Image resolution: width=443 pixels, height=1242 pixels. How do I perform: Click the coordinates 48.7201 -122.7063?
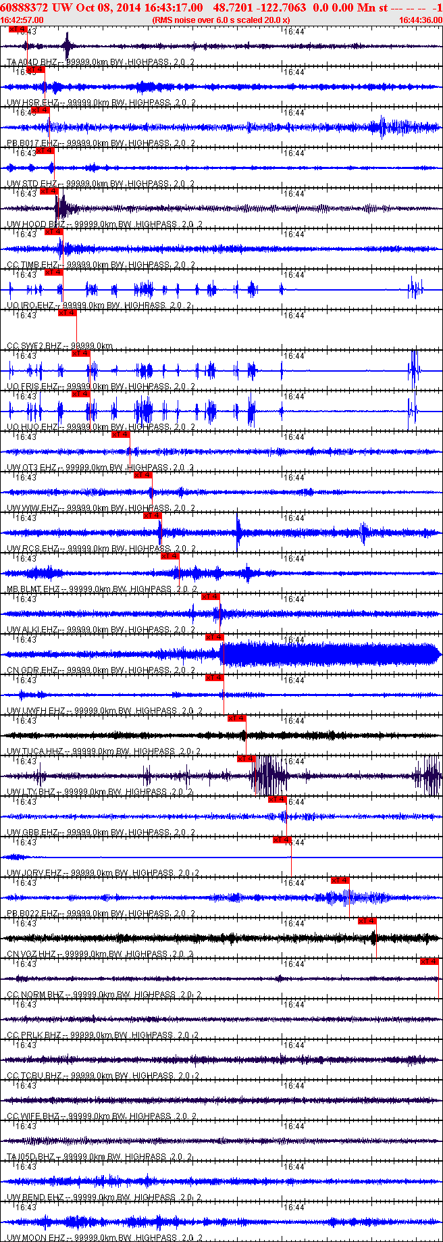259,7
